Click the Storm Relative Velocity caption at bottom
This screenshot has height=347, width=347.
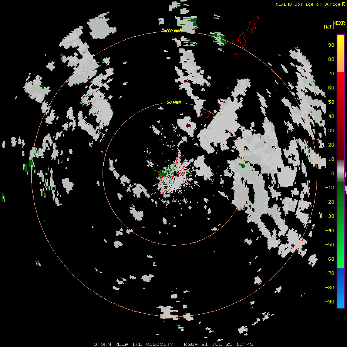pyautogui.click(x=173, y=344)
